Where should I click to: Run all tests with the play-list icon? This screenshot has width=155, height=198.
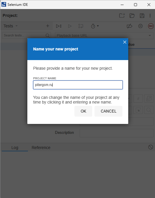59,26
